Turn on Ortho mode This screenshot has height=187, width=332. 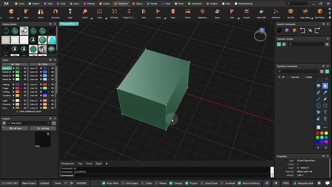pos(142,183)
